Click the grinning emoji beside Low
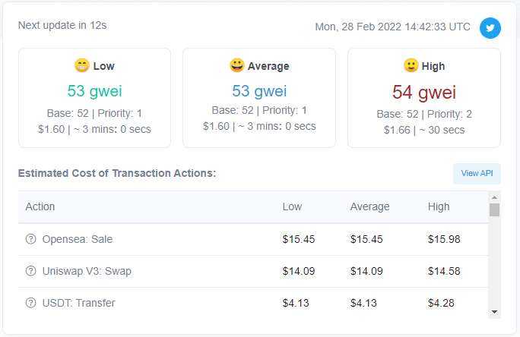The width and height of the screenshot is (520, 337). pyautogui.click(x=82, y=65)
